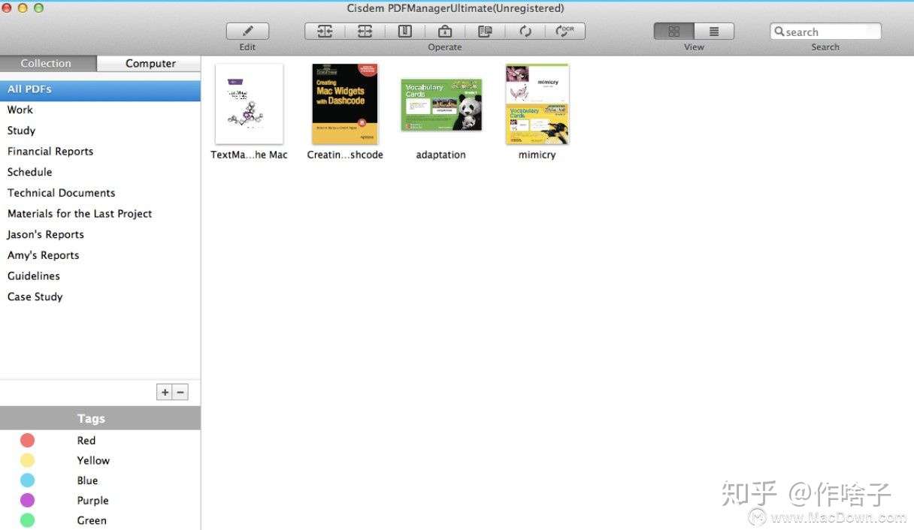Remove a collection with minus button

tap(180, 391)
